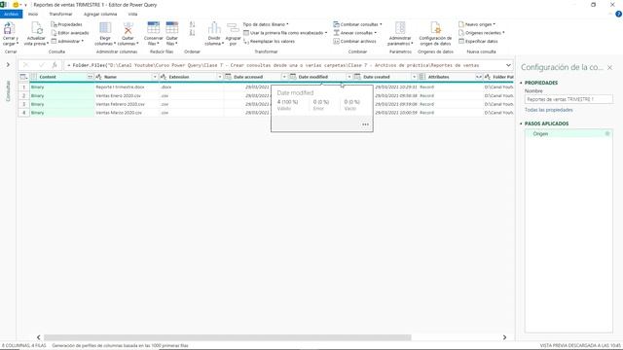The width and height of the screenshot is (623, 350).
Task: Click the Cerrar y cargar icon
Action: coord(9,28)
